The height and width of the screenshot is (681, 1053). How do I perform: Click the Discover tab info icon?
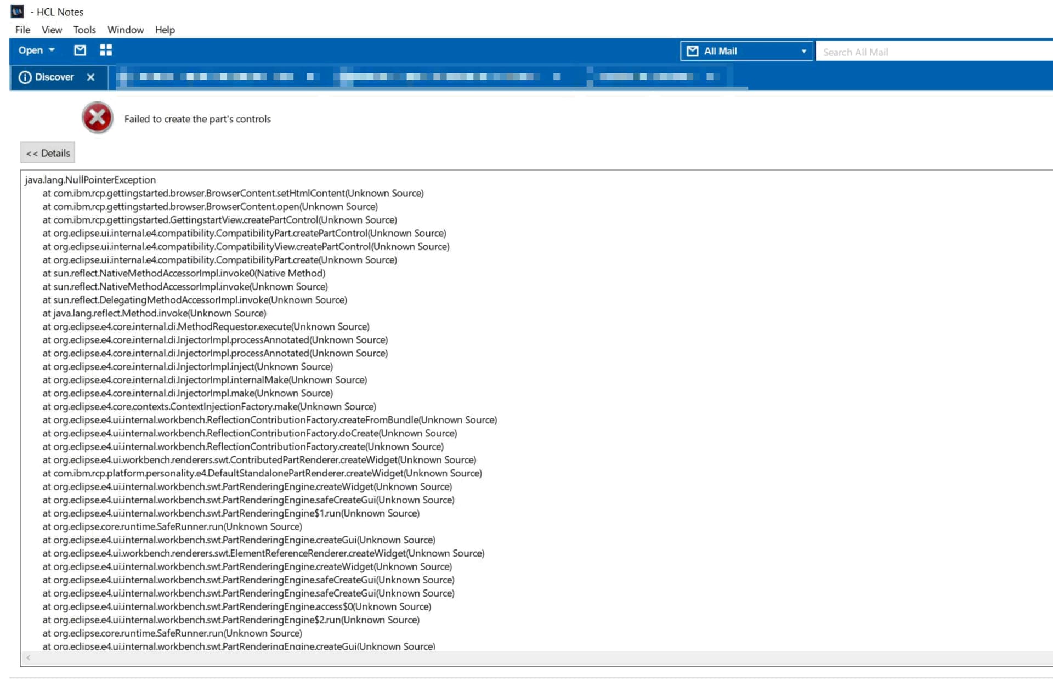point(25,77)
